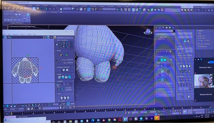Click the object color swatch next to the name field
Screen dimensions: 214x123
(x=174, y=31)
